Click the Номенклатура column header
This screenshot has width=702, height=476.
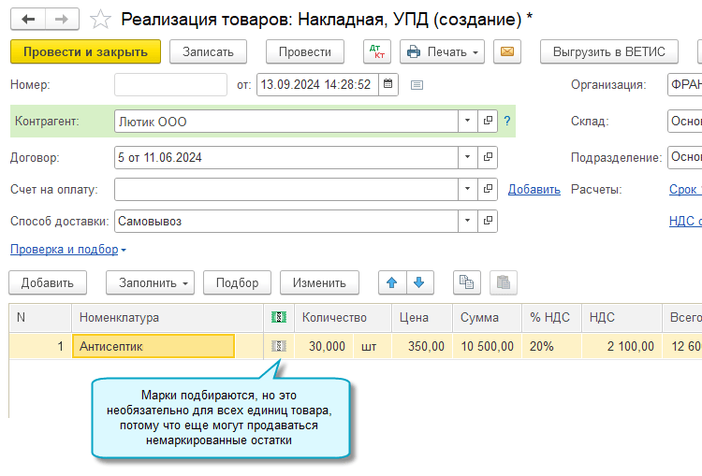167,317
